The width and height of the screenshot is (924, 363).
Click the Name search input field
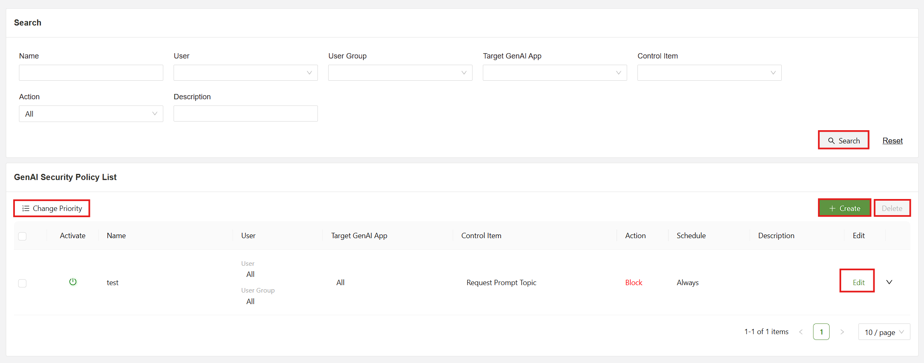click(x=91, y=73)
